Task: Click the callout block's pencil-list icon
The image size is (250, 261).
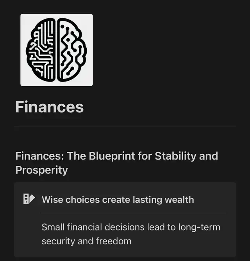Action: coord(29,199)
